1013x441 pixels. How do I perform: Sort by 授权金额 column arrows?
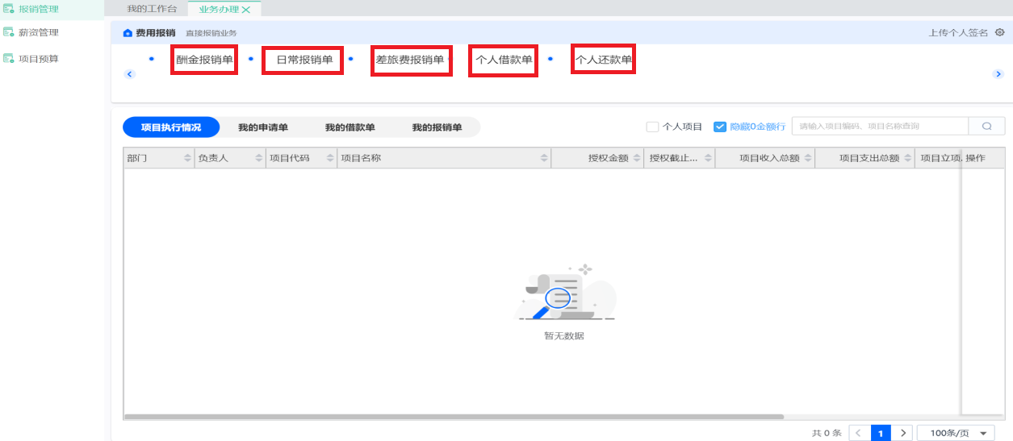click(x=637, y=158)
